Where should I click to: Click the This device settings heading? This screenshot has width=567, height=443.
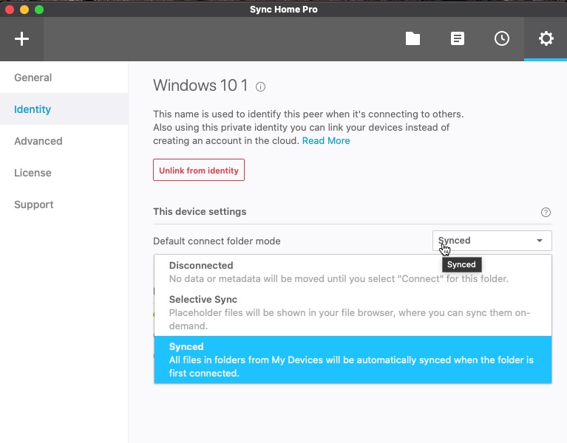pos(200,212)
